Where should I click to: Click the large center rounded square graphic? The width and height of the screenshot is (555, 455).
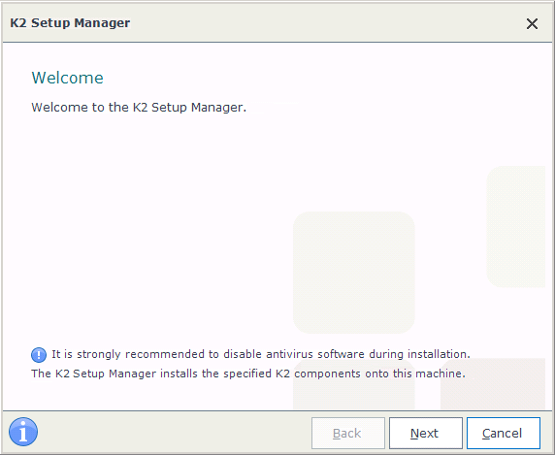point(354,273)
